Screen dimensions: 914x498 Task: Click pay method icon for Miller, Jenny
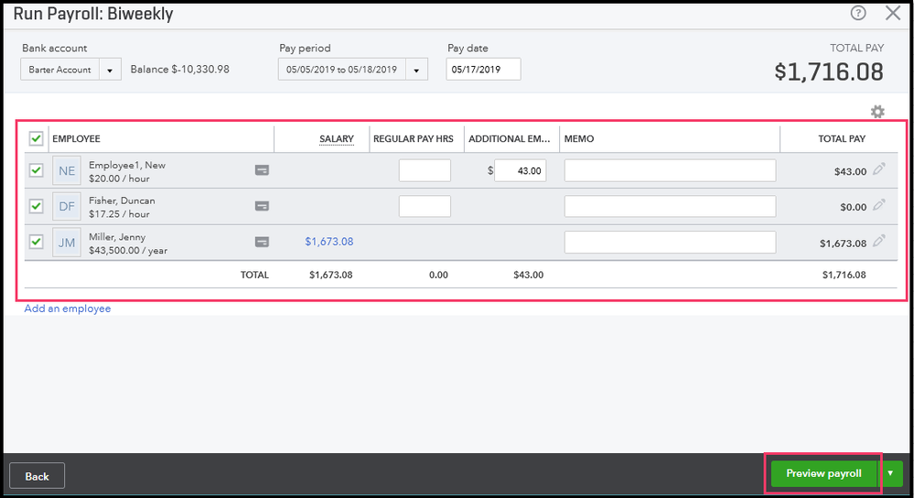coord(263,242)
